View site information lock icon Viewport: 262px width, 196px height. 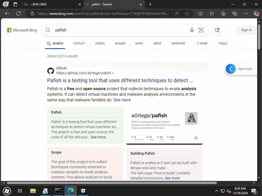coord(32,14)
